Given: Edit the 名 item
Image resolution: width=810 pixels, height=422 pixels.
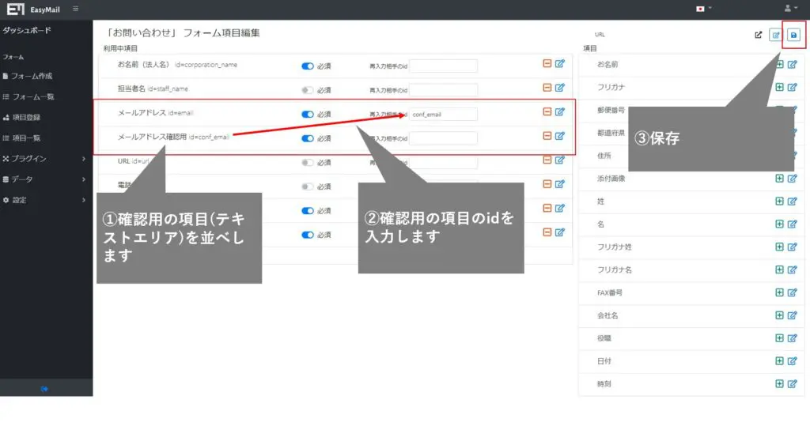Looking at the screenshot, I should (793, 224).
